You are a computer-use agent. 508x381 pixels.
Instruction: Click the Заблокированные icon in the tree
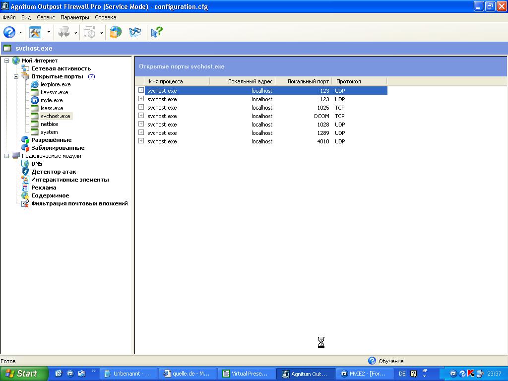[x=25, y=148]
